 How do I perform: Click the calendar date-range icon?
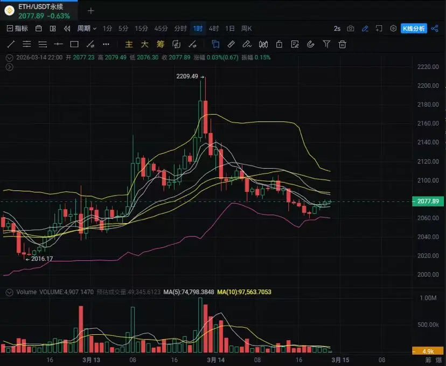click(39, 29)
